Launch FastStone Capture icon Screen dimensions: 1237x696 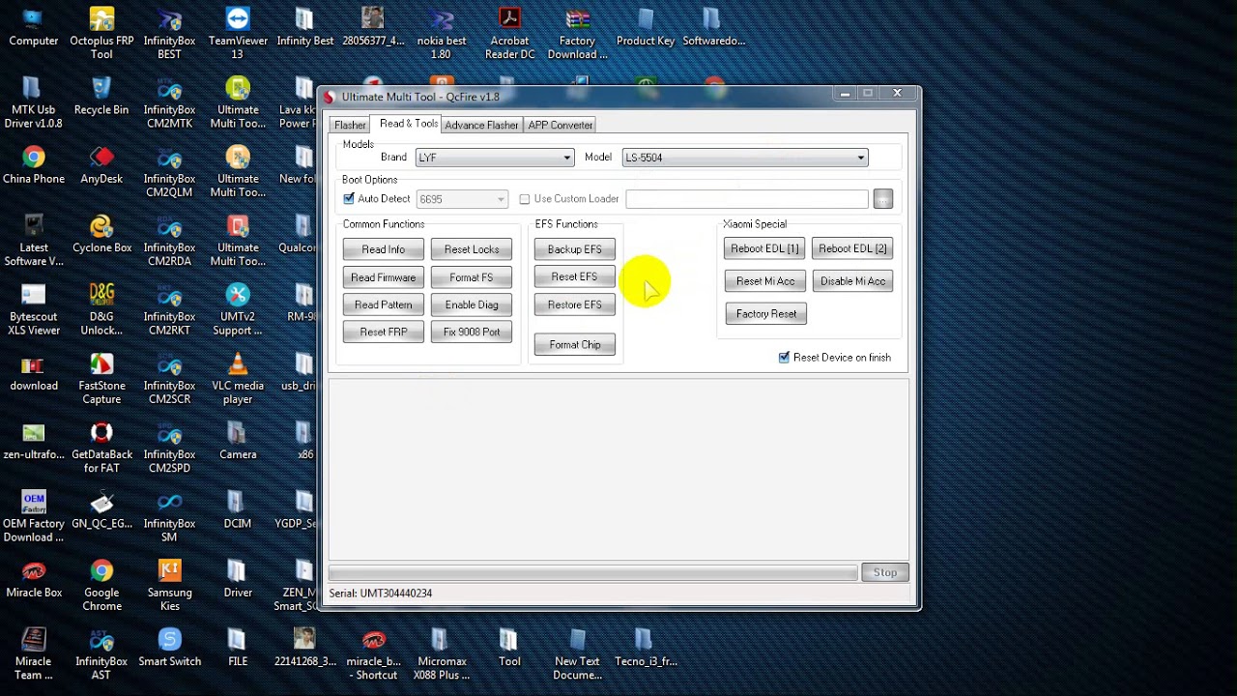pos(101,377)
